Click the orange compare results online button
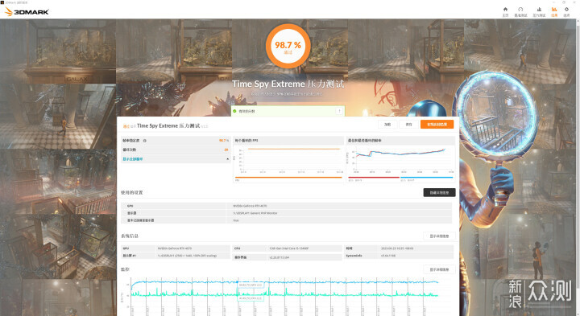The height and width of the screenshot is (316, 580). tap(437, 125)
